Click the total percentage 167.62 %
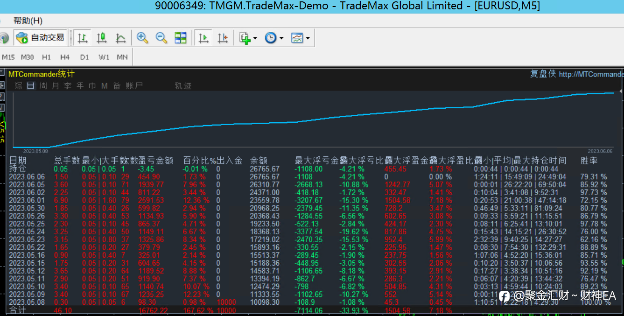The height and width of the screenshot is (316, 624). tap(198, 310)
